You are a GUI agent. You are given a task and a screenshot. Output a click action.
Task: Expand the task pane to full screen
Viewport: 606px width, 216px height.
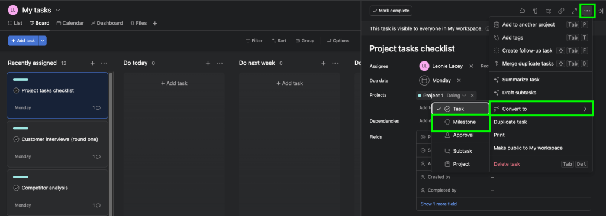click(x=574, y=11)
